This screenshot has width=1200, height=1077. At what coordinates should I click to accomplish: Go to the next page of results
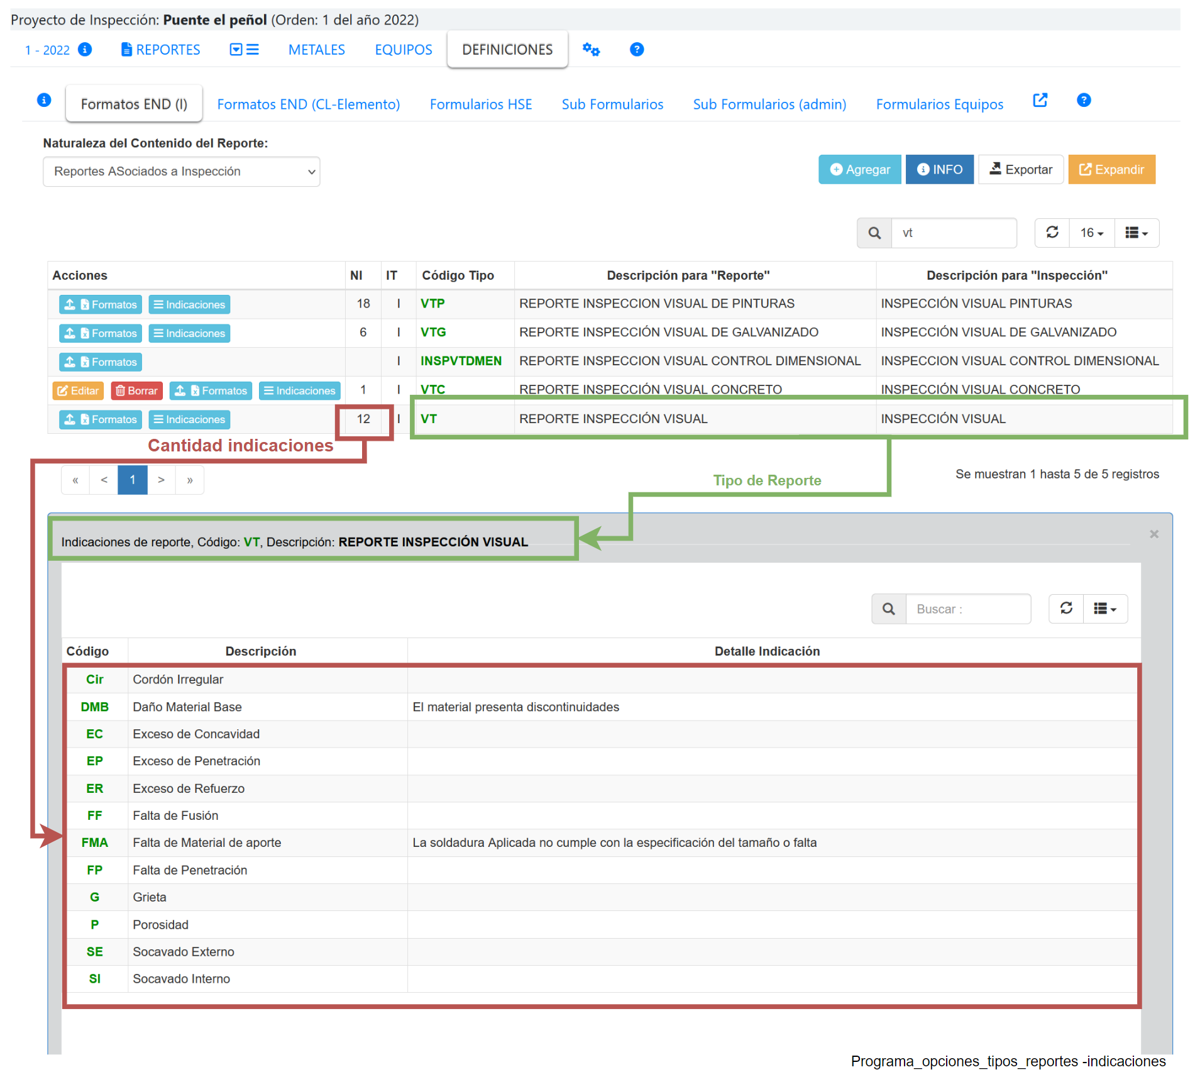tap(162, 480)
